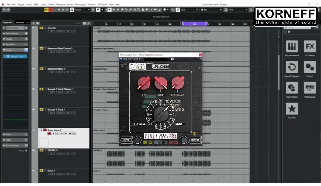Toggle mute on the DRUMS_1 track

(41, 150)
